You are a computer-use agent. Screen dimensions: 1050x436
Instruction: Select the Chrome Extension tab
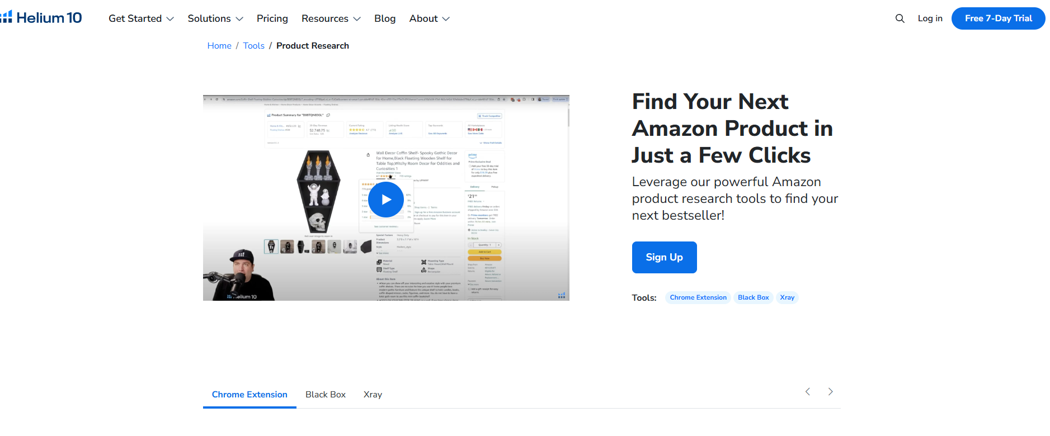click(249, 395)
